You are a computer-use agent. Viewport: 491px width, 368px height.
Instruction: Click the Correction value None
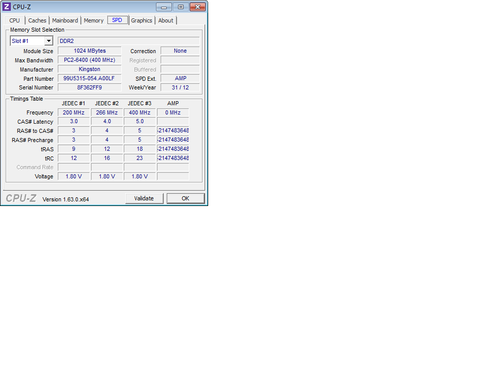[180, 51]
